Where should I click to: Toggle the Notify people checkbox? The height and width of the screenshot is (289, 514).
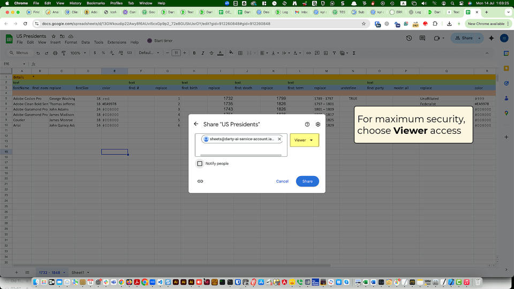click(200, 164)
